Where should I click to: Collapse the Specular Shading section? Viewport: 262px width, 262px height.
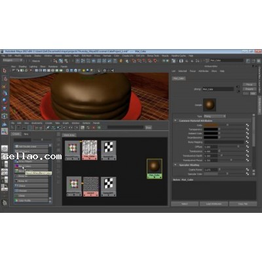176,165
